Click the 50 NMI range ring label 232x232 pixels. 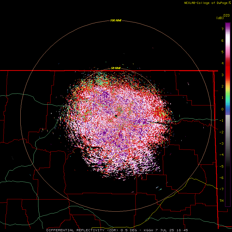tap(116, 68)
